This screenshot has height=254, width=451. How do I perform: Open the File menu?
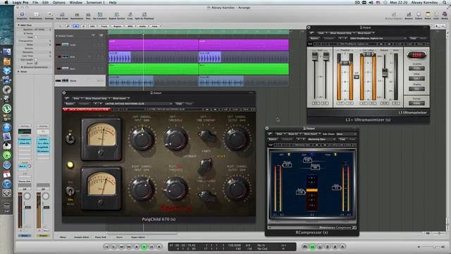(x=35, y=2)
